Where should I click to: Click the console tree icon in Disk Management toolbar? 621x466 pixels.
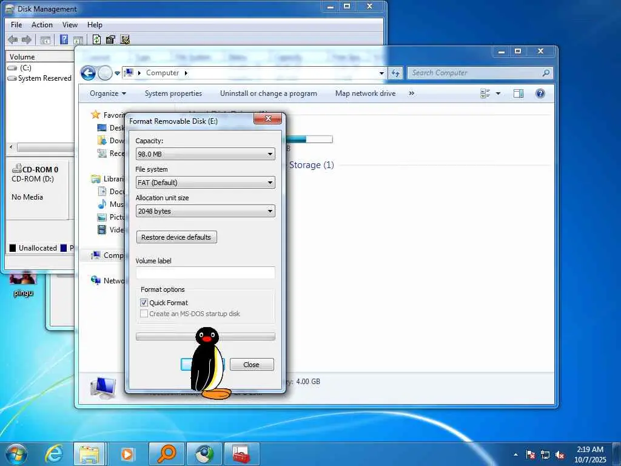45,39
